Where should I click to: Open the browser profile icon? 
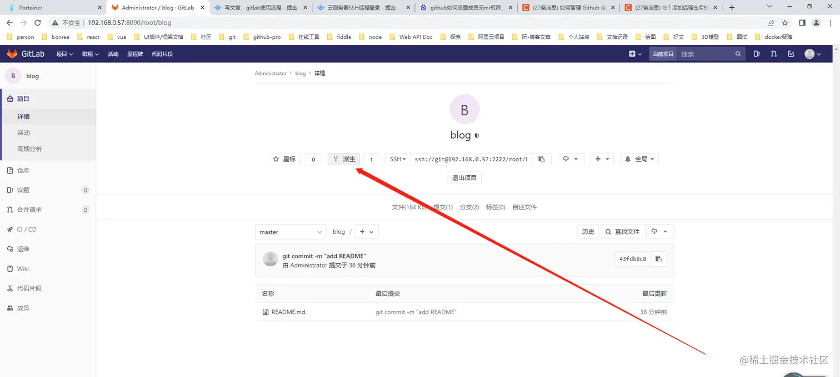(816, 23)
